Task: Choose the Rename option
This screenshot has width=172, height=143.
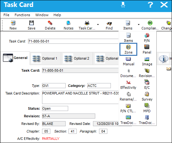Action: pyautogui.click(x=128, y=96)
